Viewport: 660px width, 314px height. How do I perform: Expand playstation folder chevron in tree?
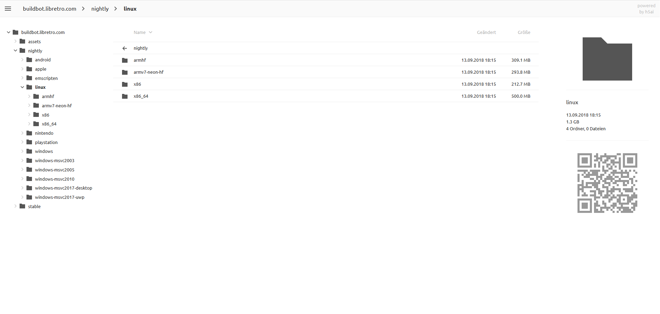coord(22,142)
